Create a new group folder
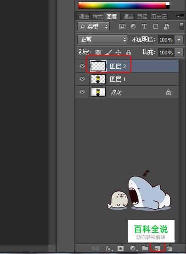The height and width of the screenshot is (254, 186). click(145, 248)
